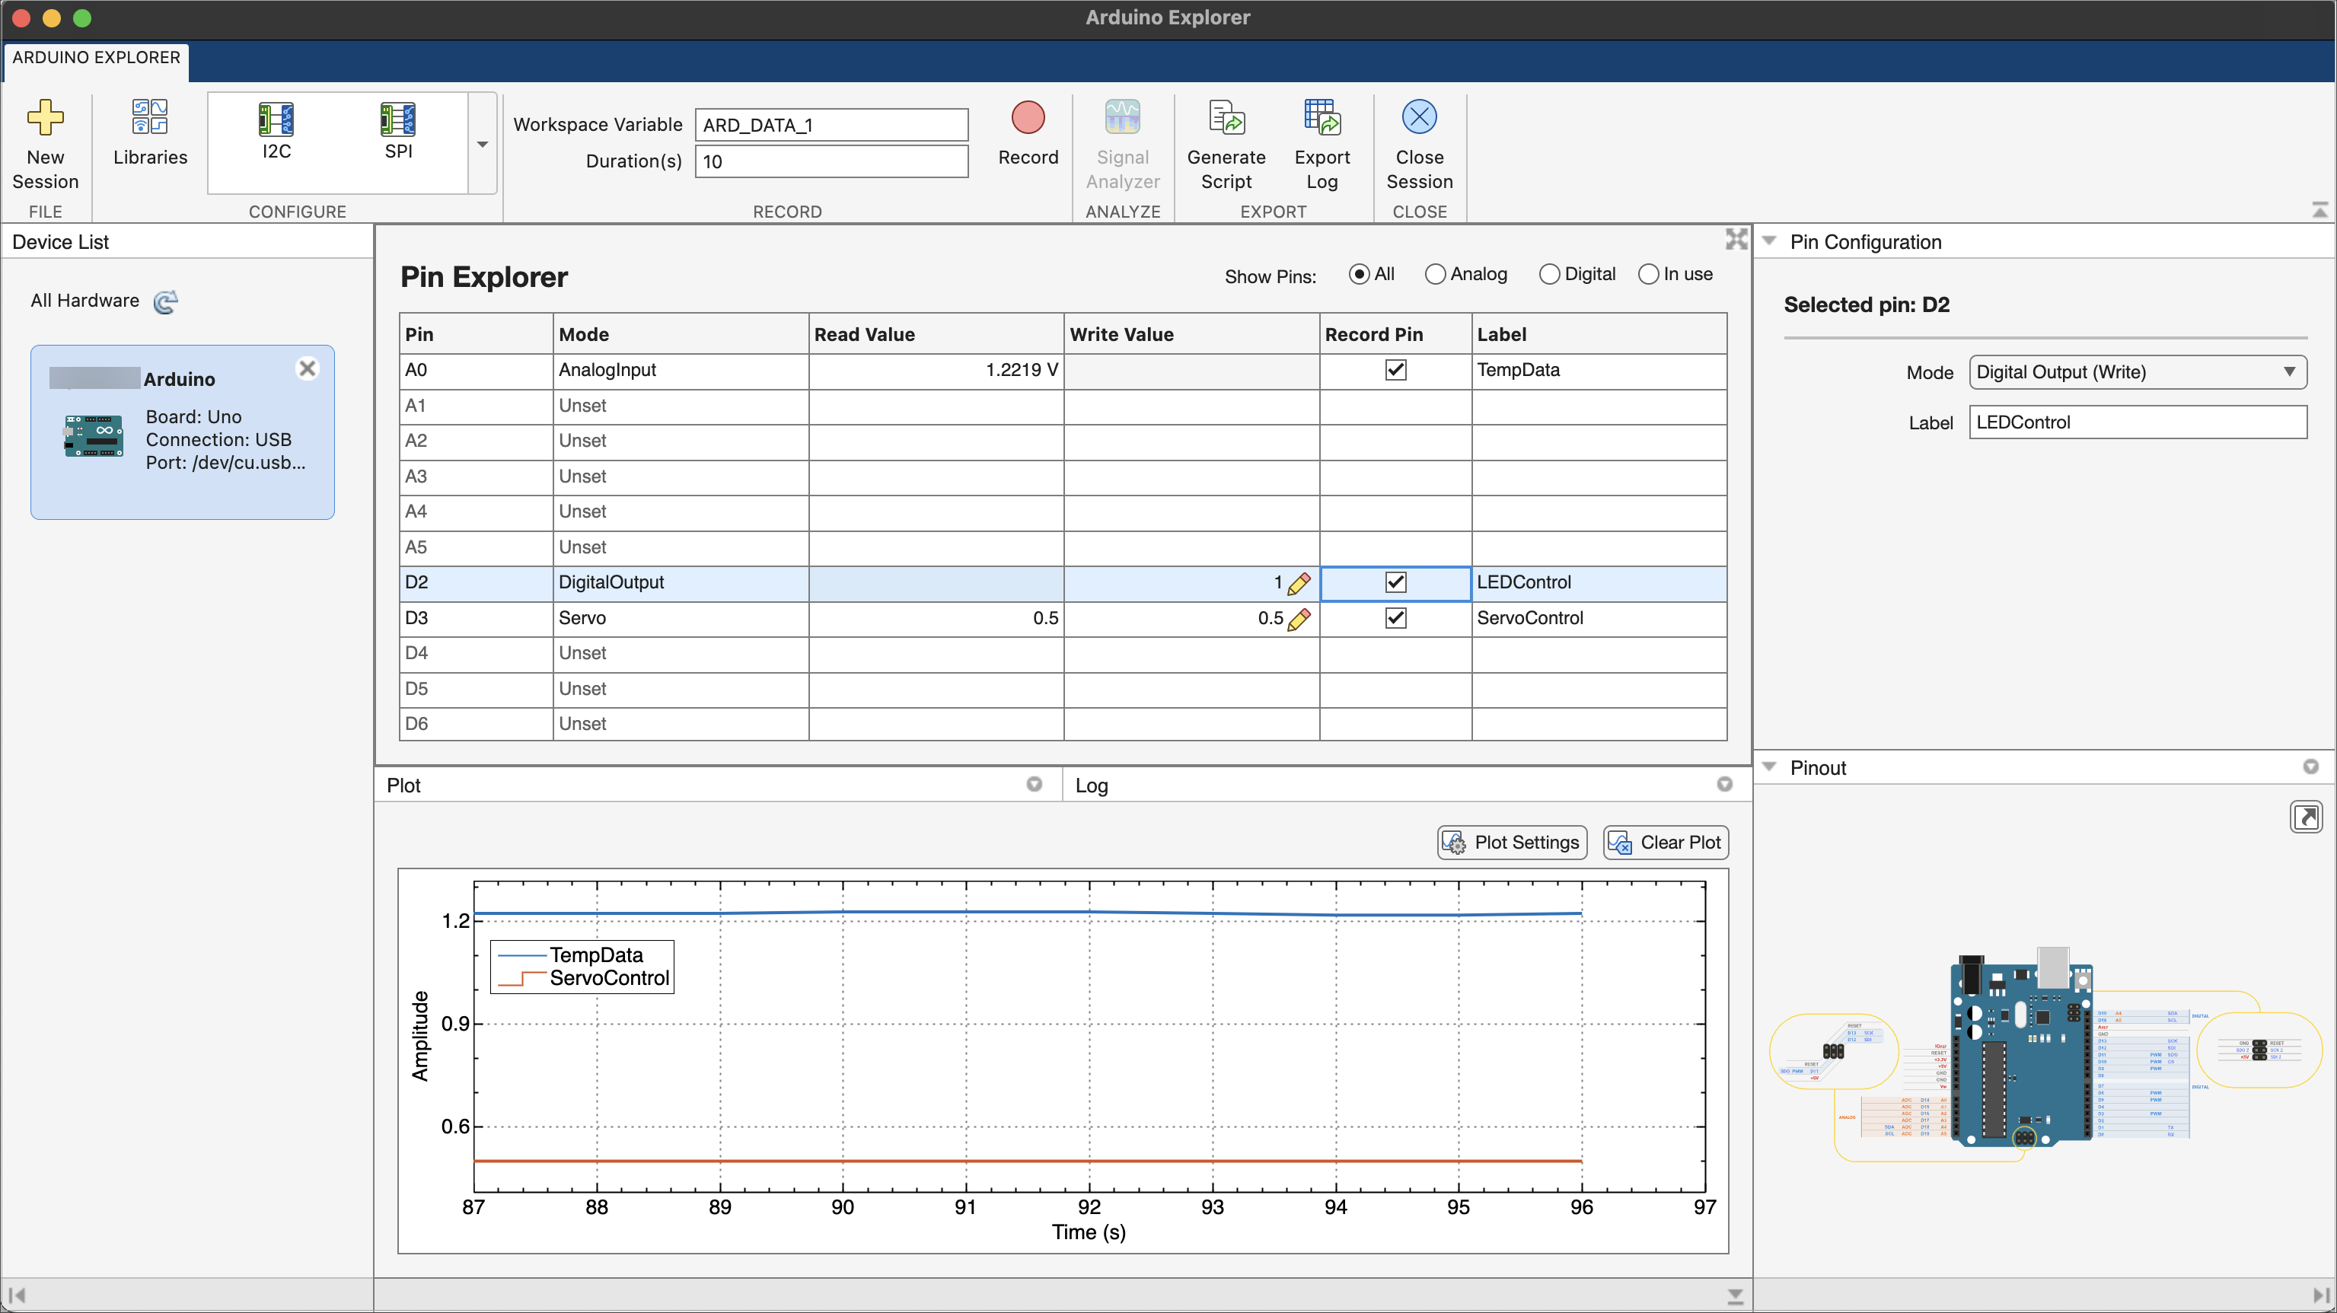Disable Record Pin for A0 TempData
Image resolution: width=2337 pixels, height=1313 pixels.
tap(1395, 369)
